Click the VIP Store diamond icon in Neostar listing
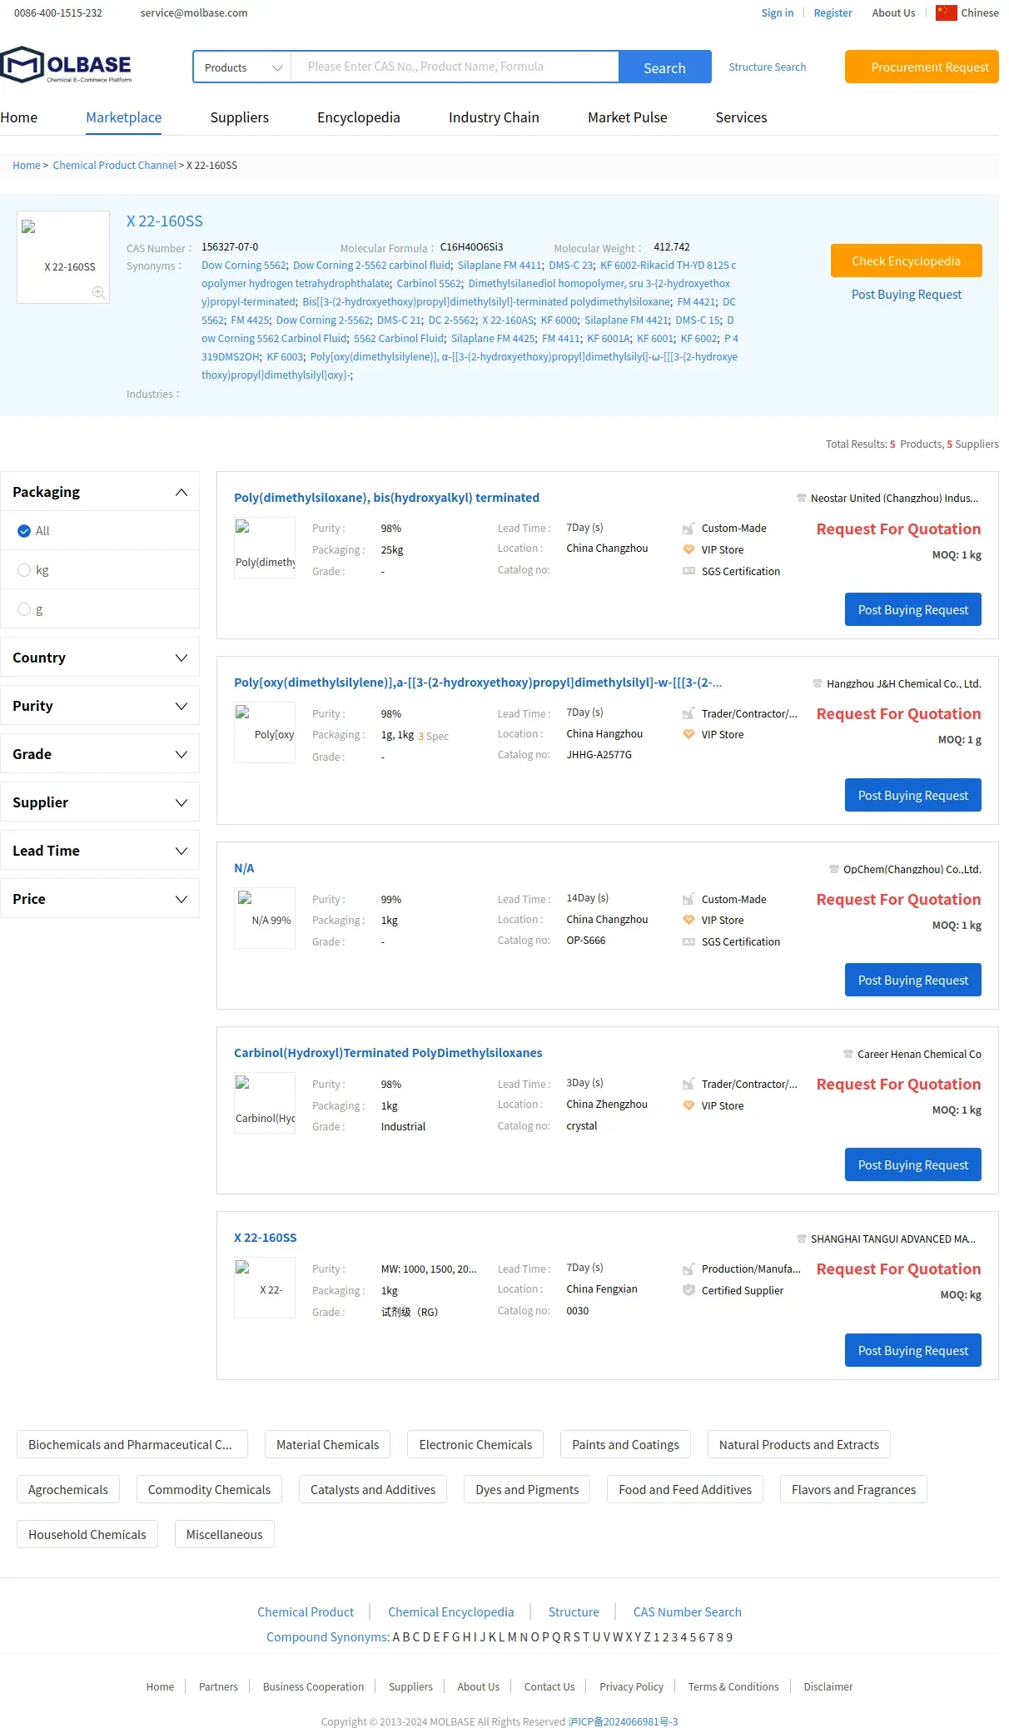1009x1728 pixels. tap(688, 549)
